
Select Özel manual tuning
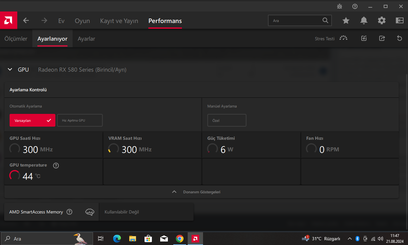coord(227,120)
